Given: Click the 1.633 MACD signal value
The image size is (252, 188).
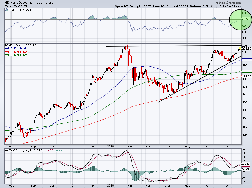Looking at the screenshot, I should click(49, 151).
